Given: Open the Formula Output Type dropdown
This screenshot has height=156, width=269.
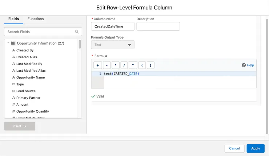Looking at the screenshot, I should tap(113, 45).
